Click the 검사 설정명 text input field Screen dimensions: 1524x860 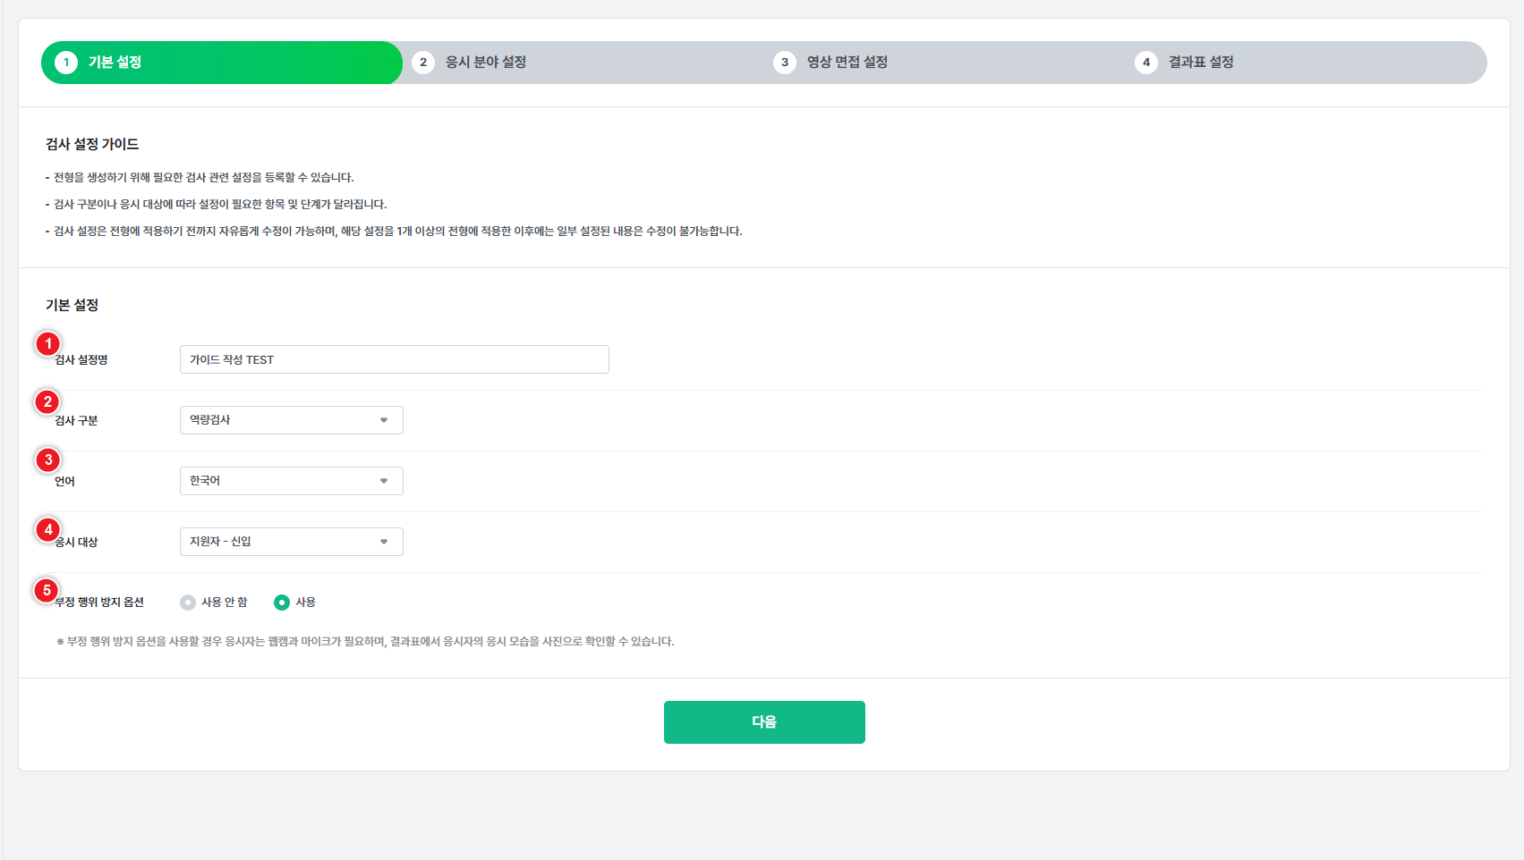[394, 359]
